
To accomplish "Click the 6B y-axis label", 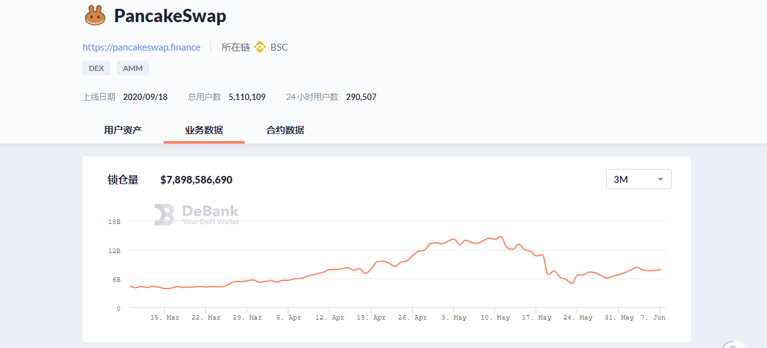I will pyautogui.click(x=116, y=280).
